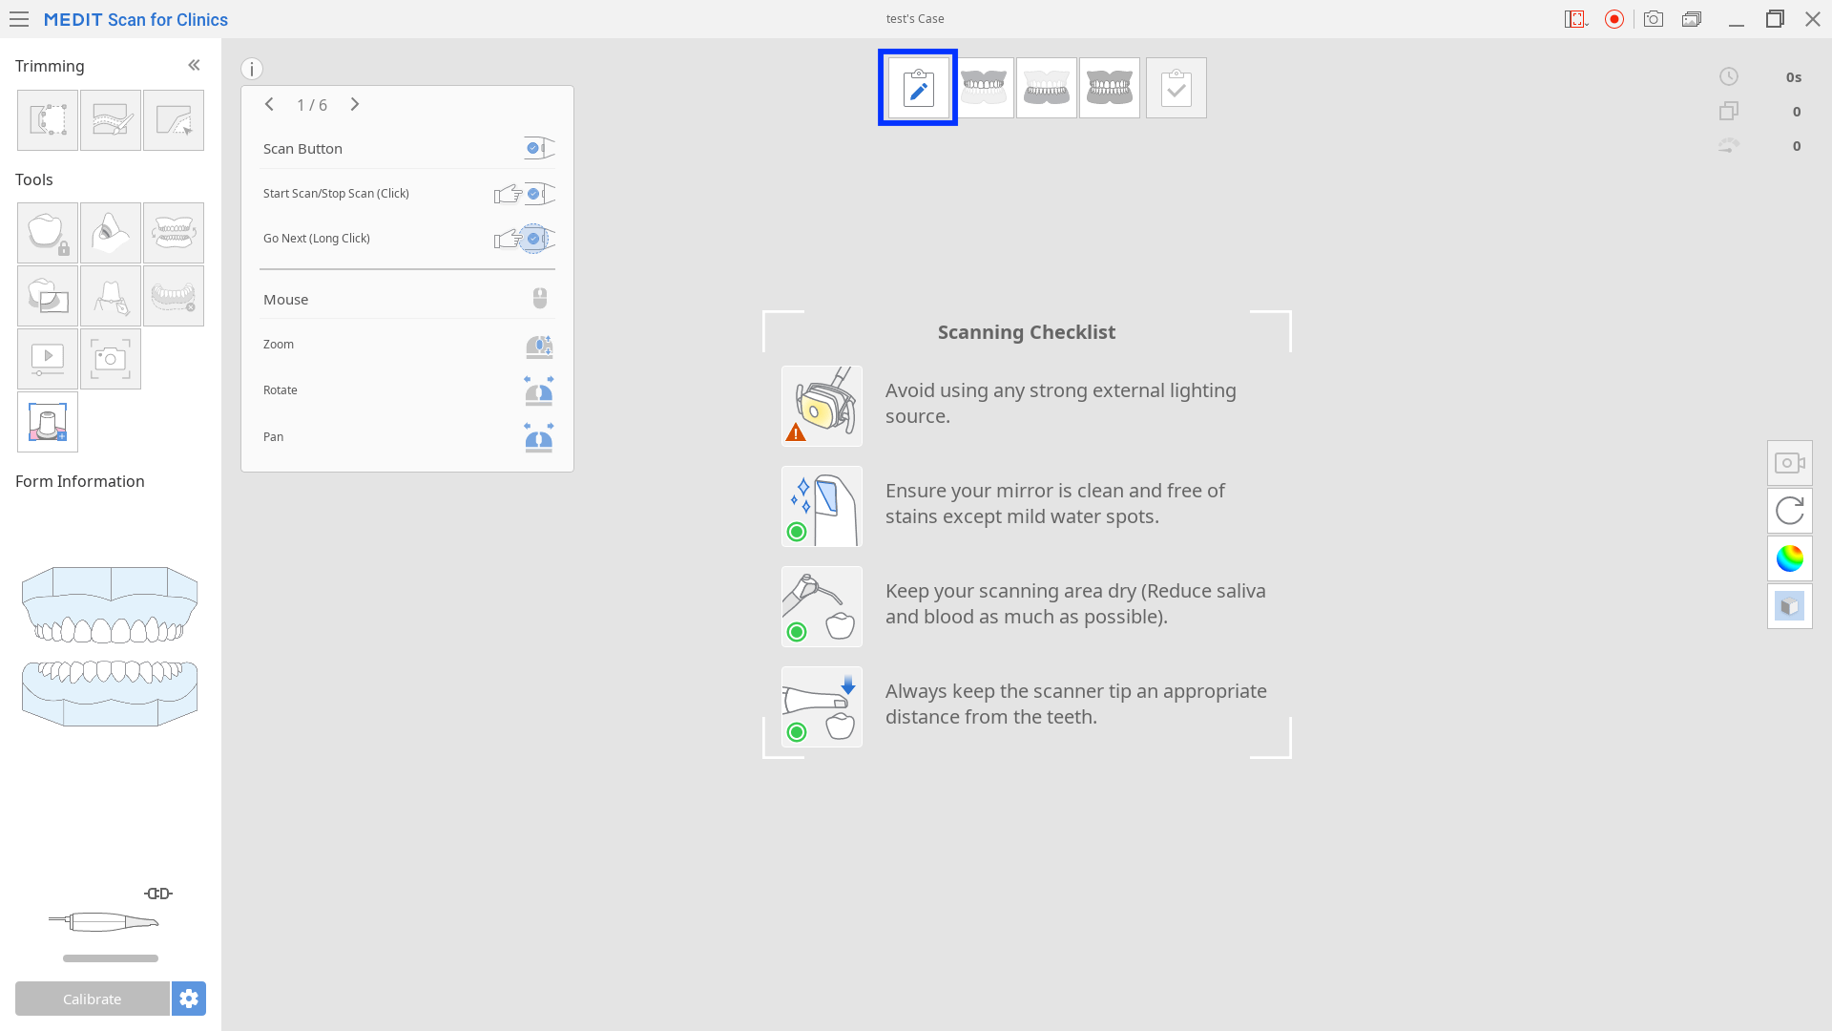Click the Calibrate button
This screenshot has height=1031, width=1832.
[x=92, y=999]
